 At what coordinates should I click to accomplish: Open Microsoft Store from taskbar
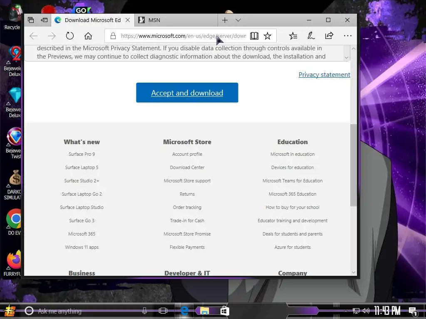tap(225, 311)
